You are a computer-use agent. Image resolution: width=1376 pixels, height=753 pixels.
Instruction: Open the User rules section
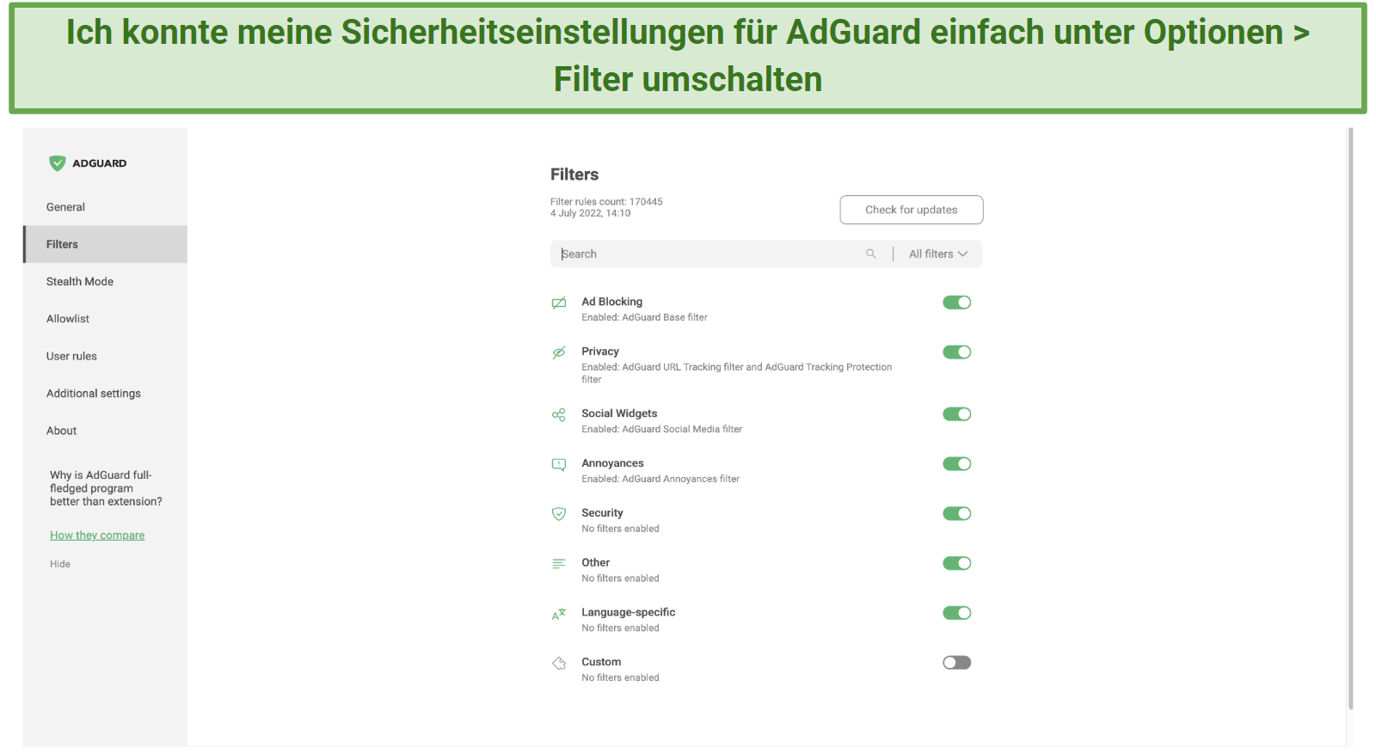point(105,356)
